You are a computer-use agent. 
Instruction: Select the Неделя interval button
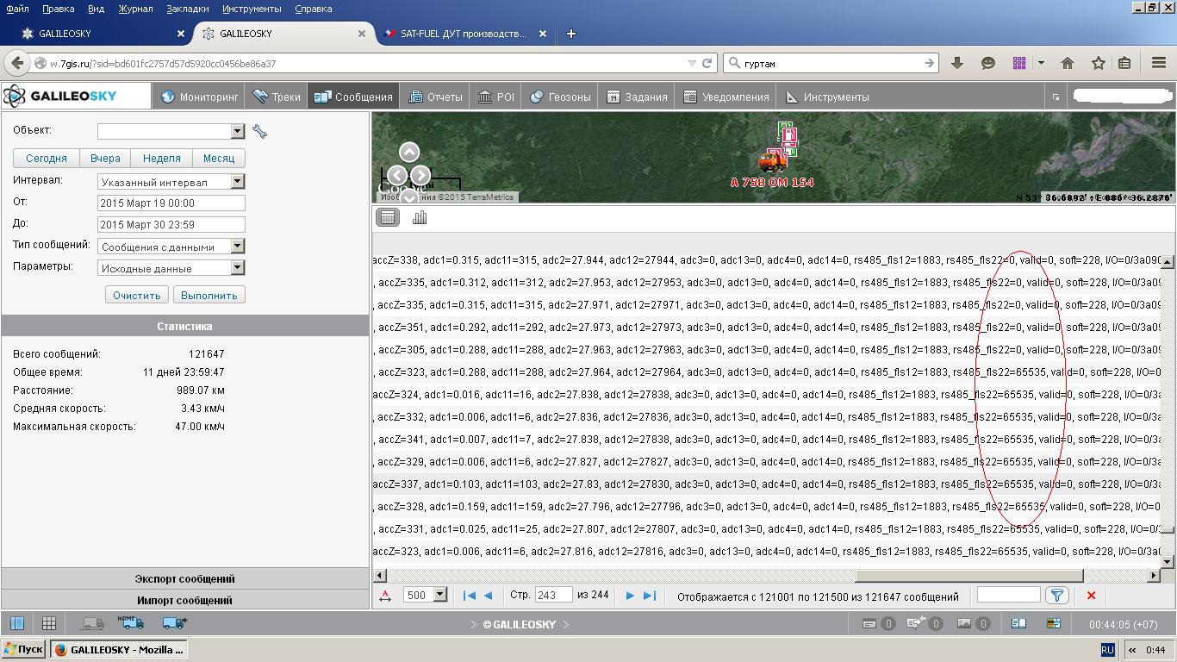pyautogui.click(x=161, y=159)
